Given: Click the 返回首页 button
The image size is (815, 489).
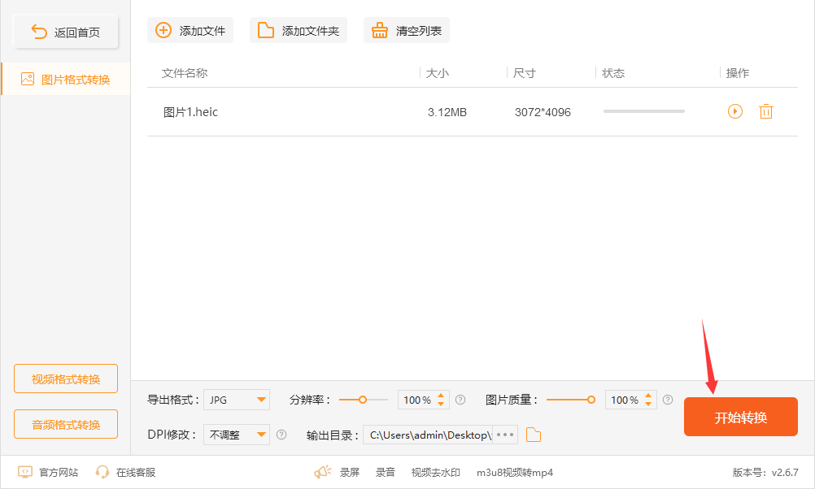Looking at the screenshot, I should click(x=66, y=32).
